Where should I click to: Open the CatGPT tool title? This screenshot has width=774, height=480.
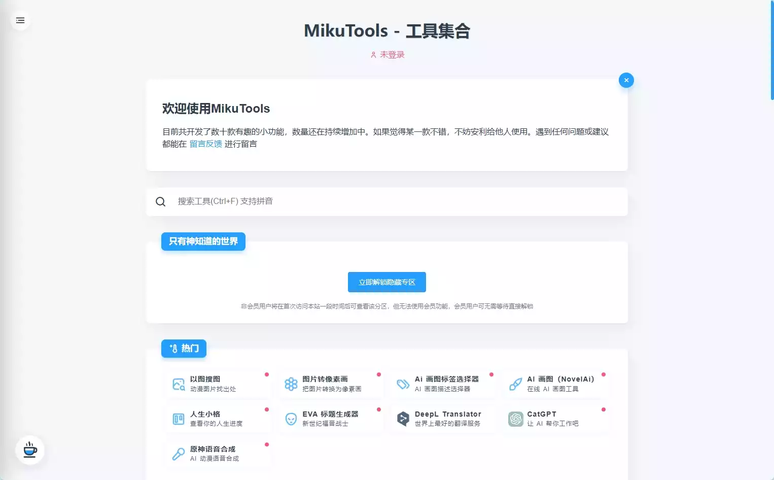(x=542, y=414)
